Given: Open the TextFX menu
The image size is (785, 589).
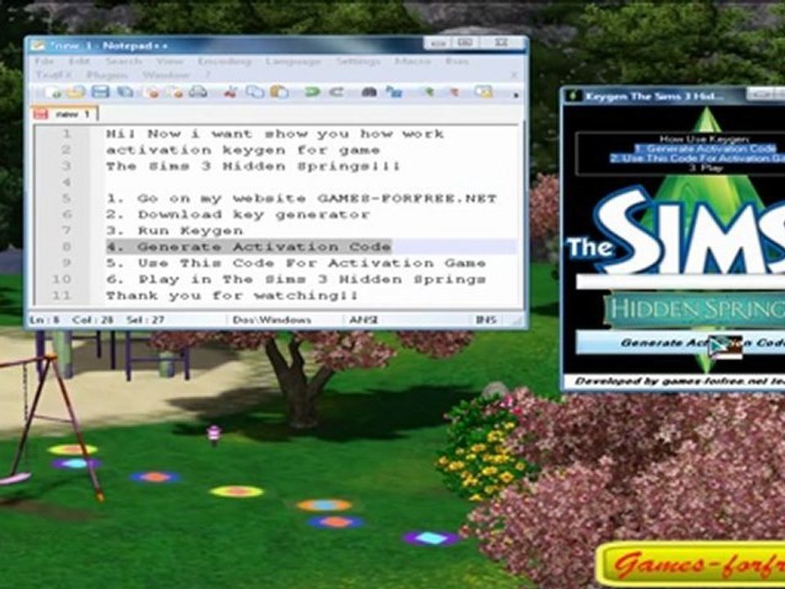Looking at the screenshot, I should click(54, 75).
